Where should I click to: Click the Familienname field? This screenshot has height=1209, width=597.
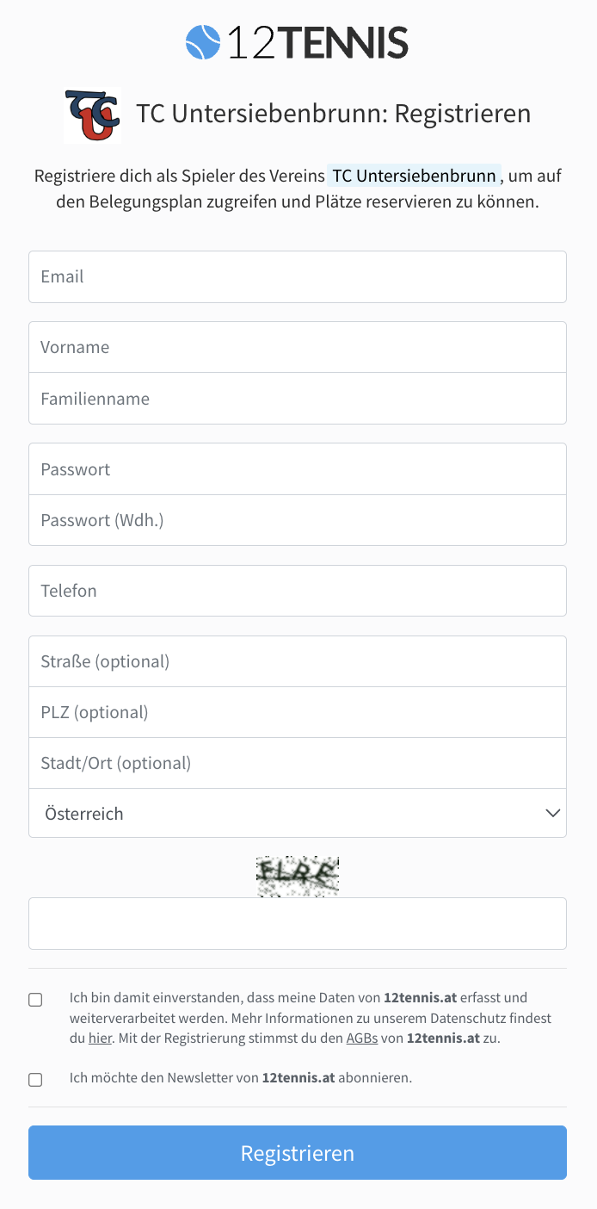pyautogui.click(x=297, y=399)
